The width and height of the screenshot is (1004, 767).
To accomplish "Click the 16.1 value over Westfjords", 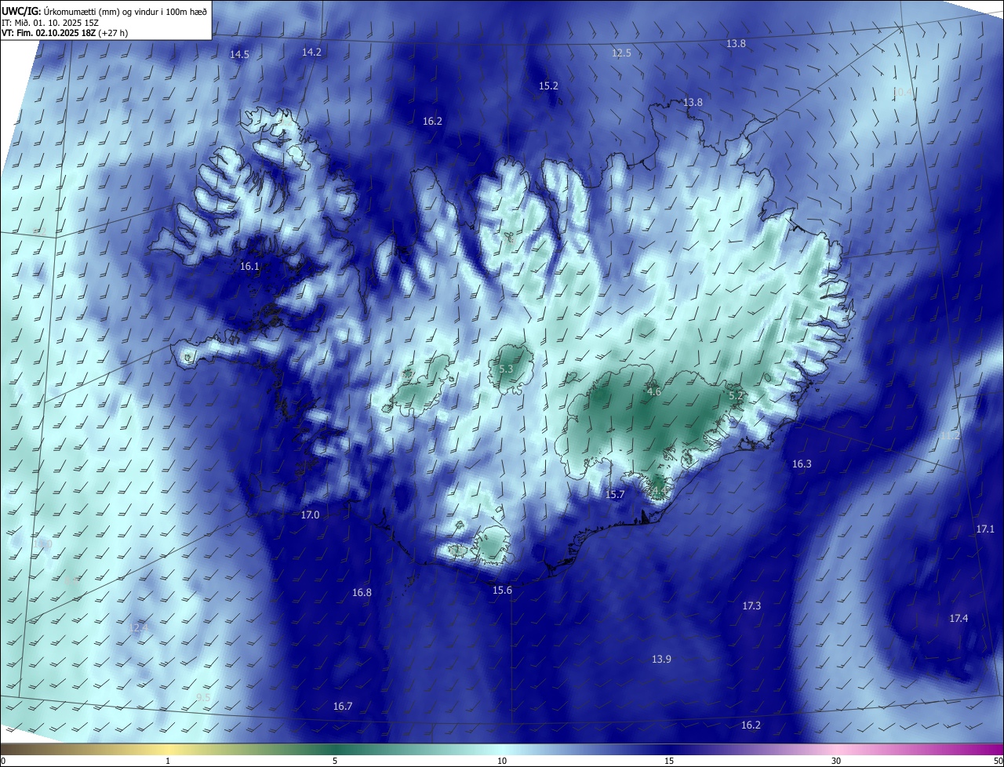I will (249, 267).
